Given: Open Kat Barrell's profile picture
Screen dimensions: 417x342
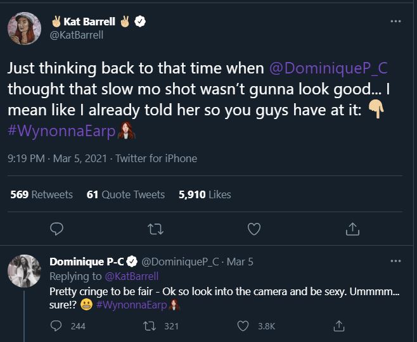Looking at the screenshot, I should (24, 28).
